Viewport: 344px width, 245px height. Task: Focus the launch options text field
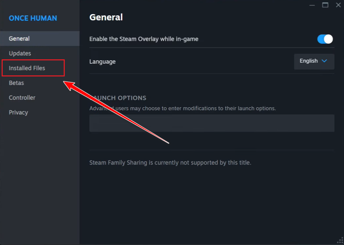[212, 123]
